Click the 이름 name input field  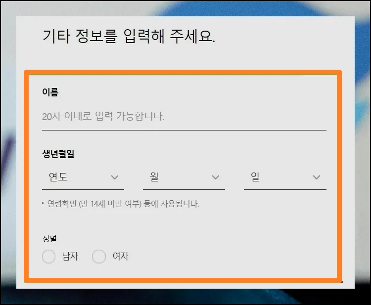[184, 117]
